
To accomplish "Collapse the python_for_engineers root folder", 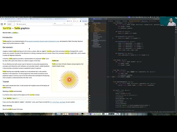I will click(x=92, y=23).
